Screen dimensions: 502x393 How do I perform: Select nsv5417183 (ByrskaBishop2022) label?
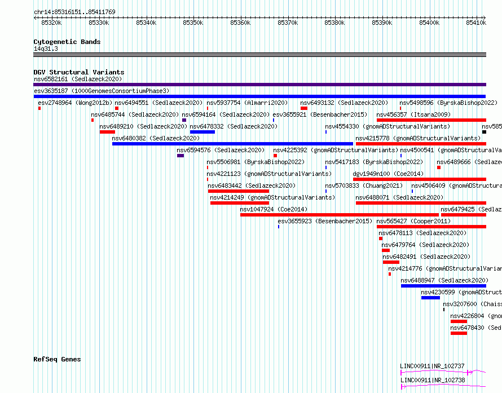[x=375, y=162]
